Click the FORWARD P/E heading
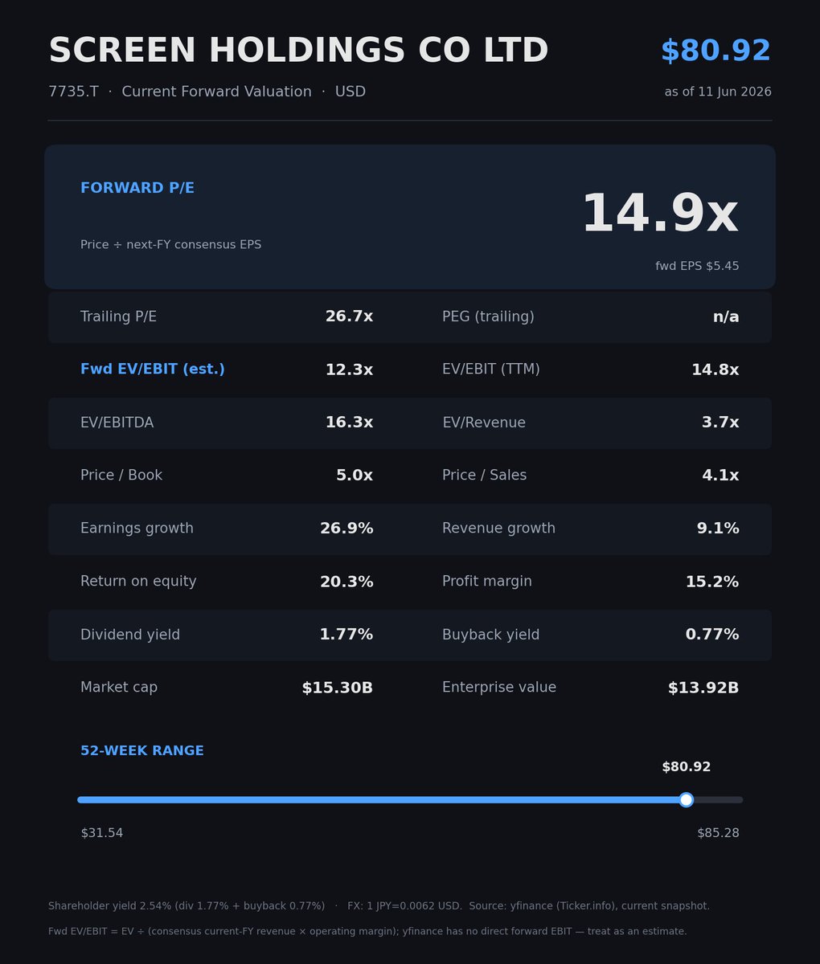This screenshot has height=964, width=820. pyautogui.click(x=137, y=188)
